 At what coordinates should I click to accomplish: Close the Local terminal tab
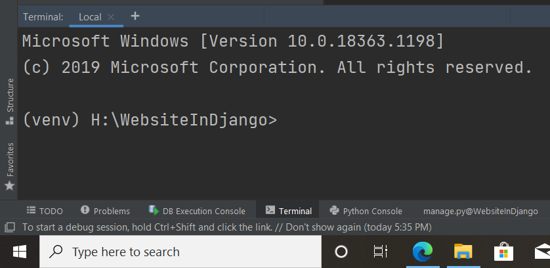point(111,17)
